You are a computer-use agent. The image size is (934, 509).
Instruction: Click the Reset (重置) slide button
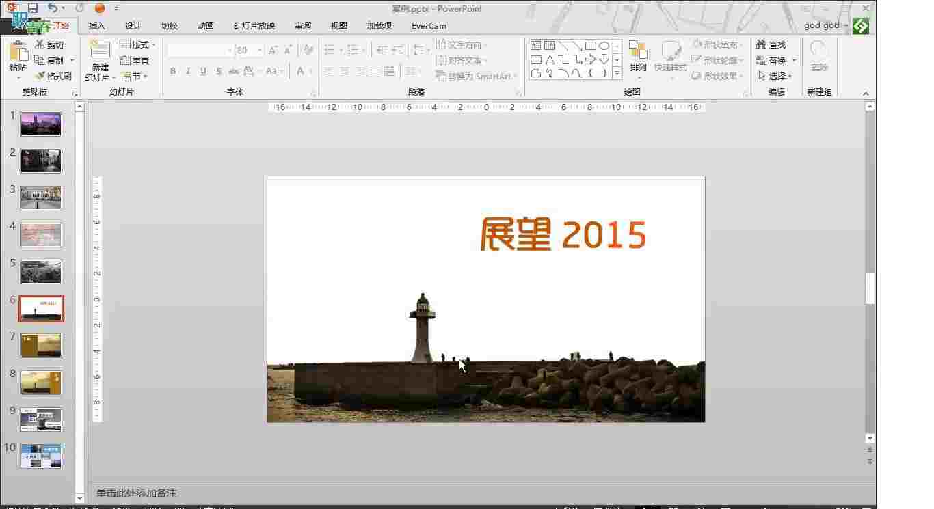(135, 60)
